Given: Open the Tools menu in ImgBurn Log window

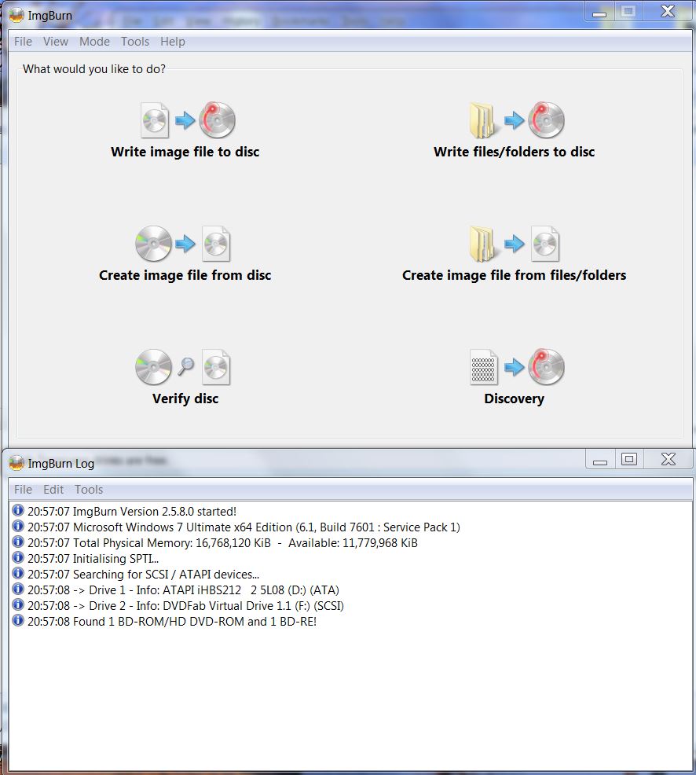Looking at the screenshot, I should tap(89, 490).
